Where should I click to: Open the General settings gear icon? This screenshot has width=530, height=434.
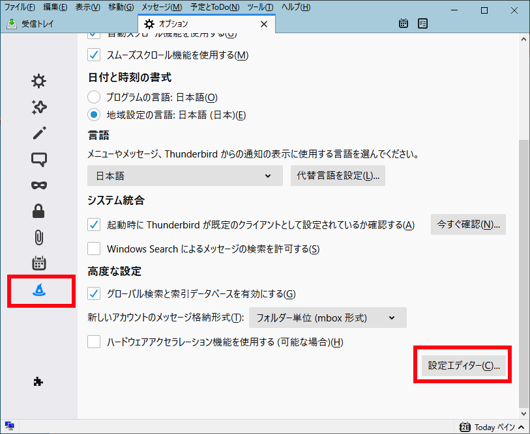pos(39,81)
